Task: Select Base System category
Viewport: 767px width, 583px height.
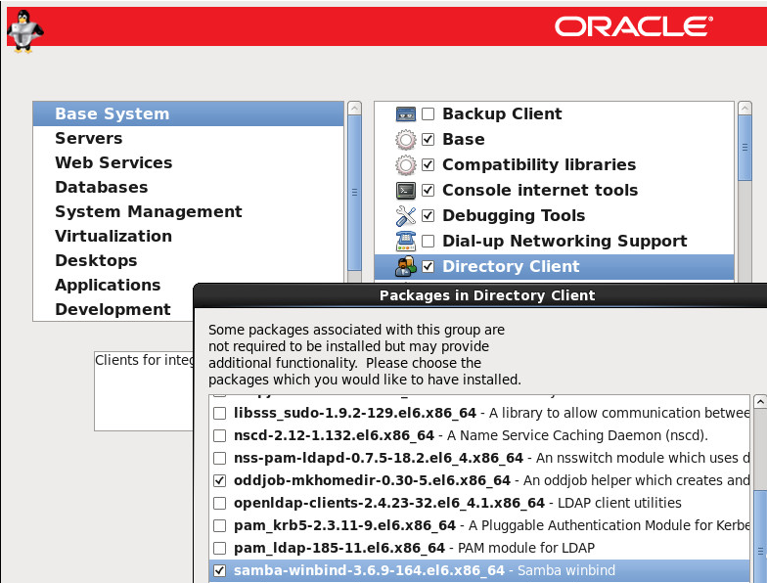Action: click(188, 113)
